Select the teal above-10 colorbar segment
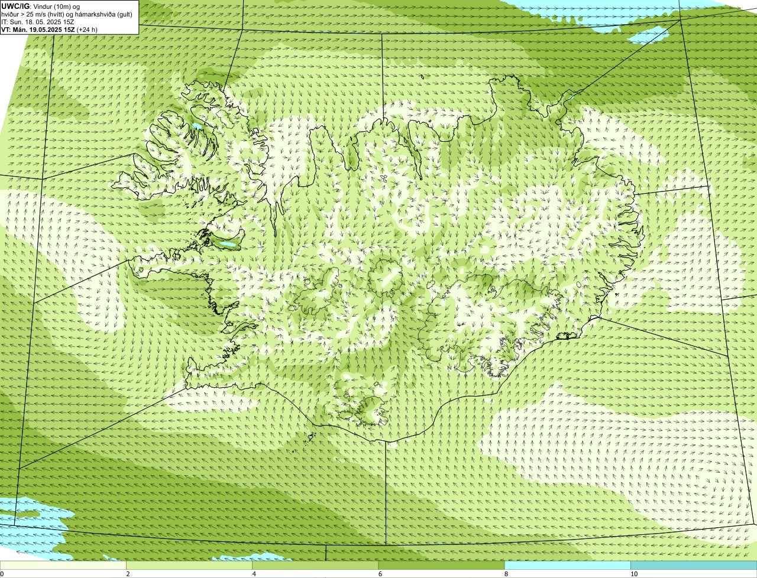This screenshot has width=757, height=578. 694,566
